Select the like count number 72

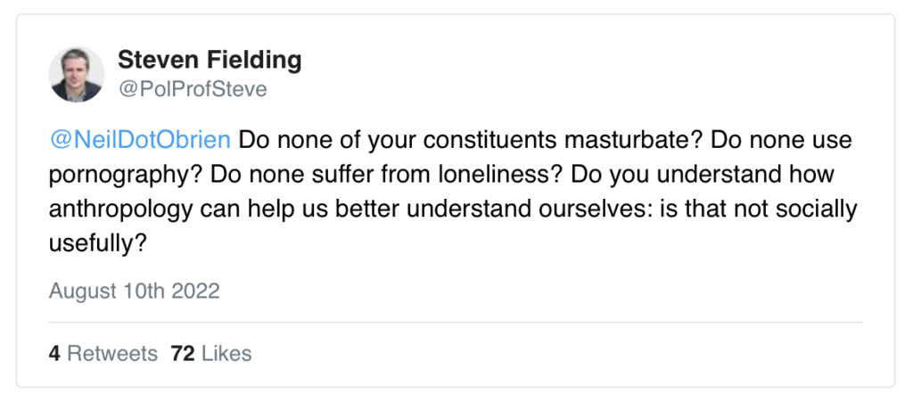pyautogui.click(x=183, y=354)
